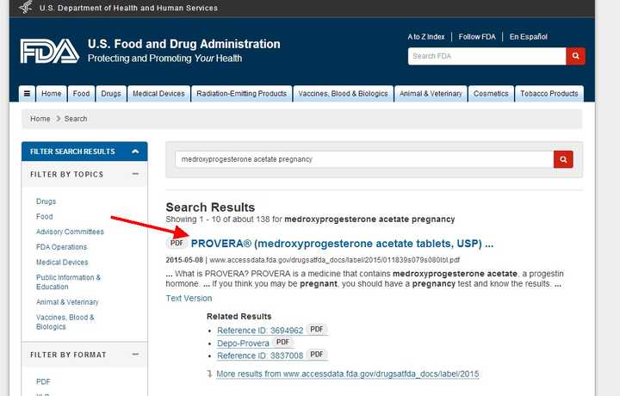
Task: Click the red results search magnifier button
Action: [x=563, y=159]
